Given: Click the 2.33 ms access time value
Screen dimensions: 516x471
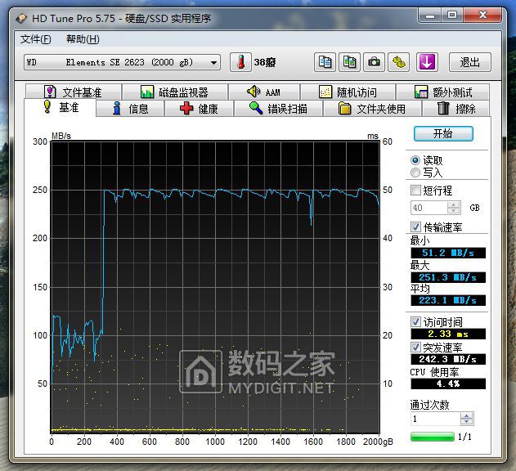Looking at the screenshot, I should tap(448, 334).
